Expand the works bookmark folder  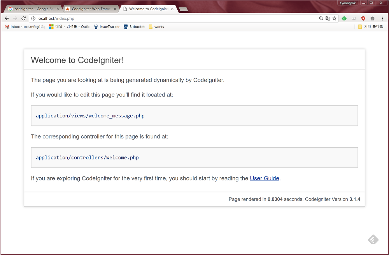156,26
